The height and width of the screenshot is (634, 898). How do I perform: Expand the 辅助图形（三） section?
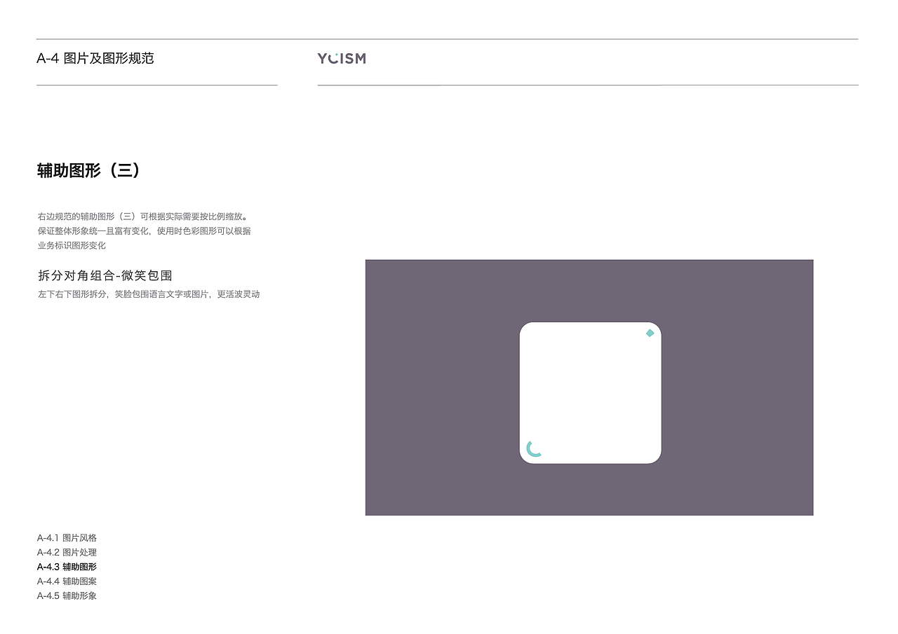(88, 170)
